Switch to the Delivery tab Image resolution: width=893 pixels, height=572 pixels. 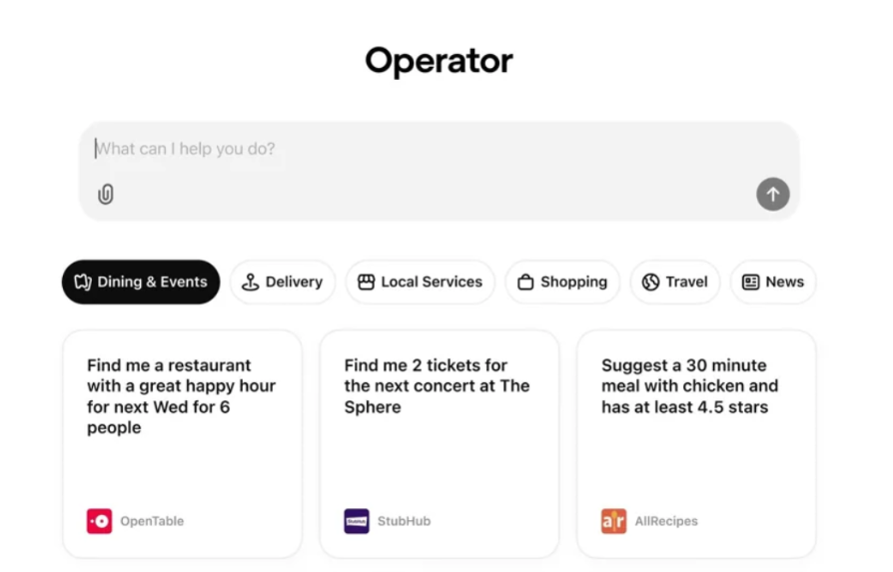click(x=283, y=283)
